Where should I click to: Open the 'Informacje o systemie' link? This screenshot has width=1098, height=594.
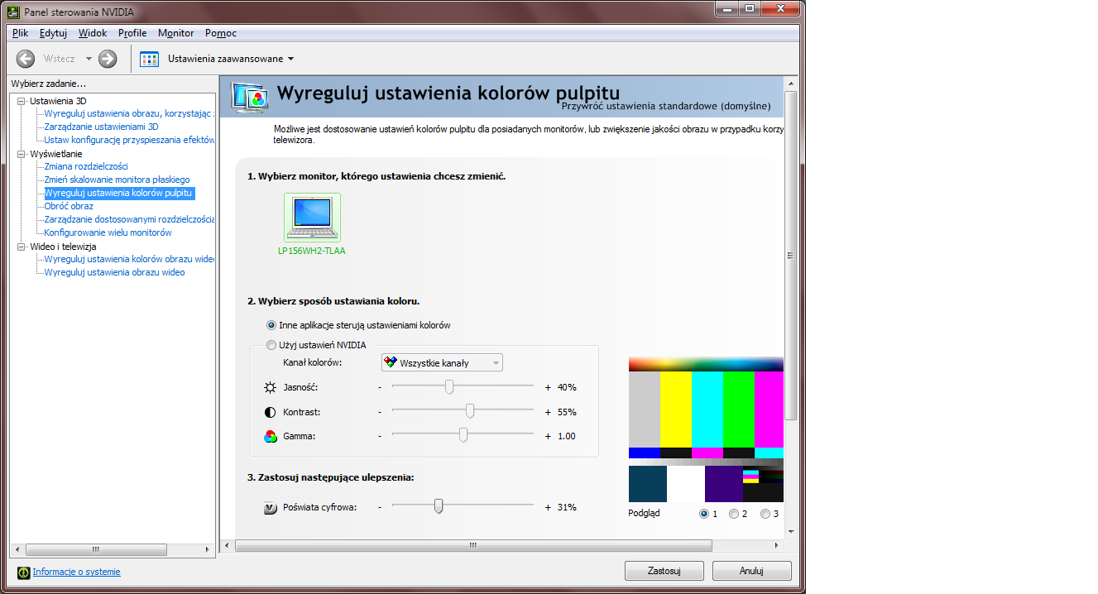(x=76, y=572)
